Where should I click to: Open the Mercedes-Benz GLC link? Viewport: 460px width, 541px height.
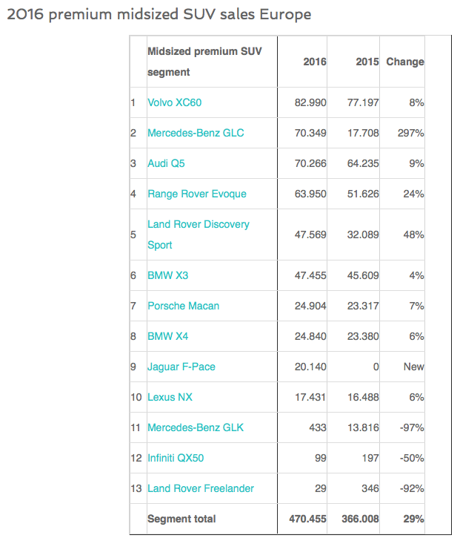pos(196,133)
